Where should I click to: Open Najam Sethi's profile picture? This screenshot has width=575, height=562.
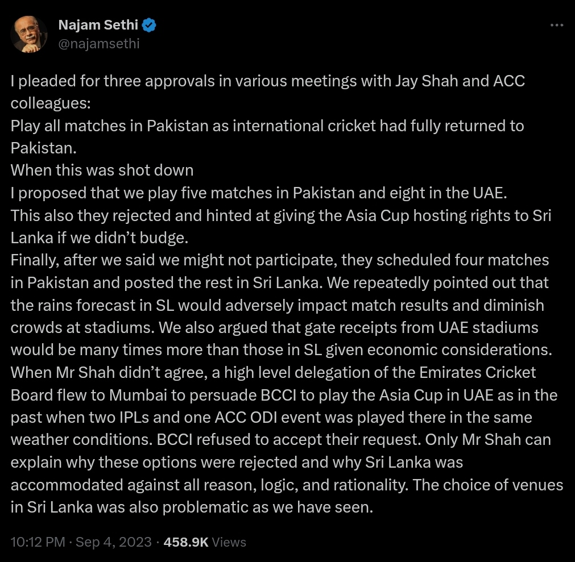click(x=29, y=34)
